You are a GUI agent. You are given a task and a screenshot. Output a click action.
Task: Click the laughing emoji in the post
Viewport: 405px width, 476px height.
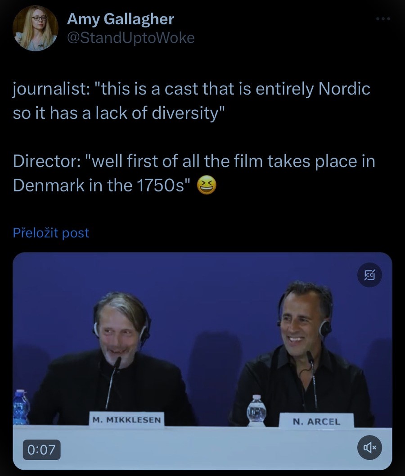(x=207, y=185)
